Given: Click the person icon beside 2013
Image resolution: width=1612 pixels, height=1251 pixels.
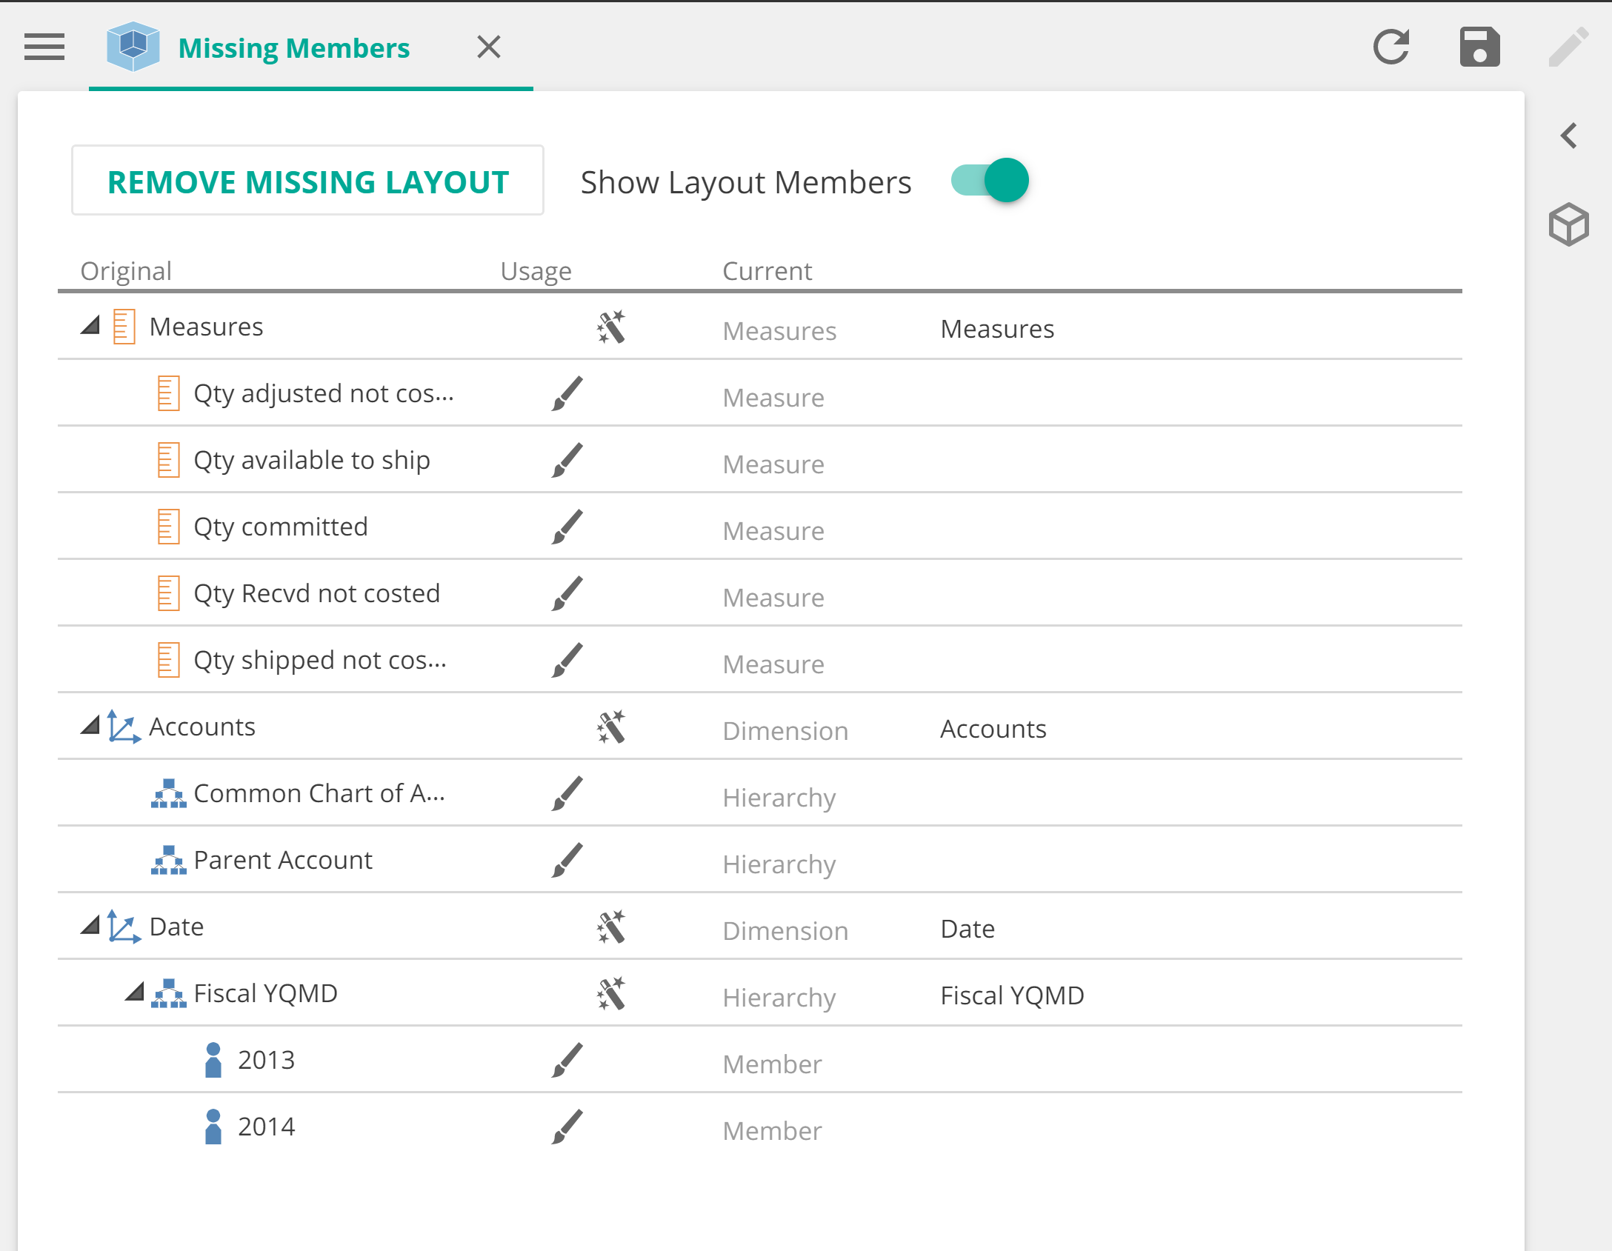Looking at the screenshot, I should click(x=213, y=1060).
